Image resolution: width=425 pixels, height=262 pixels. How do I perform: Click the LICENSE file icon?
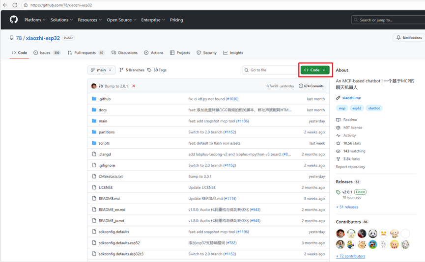[94, 187]
